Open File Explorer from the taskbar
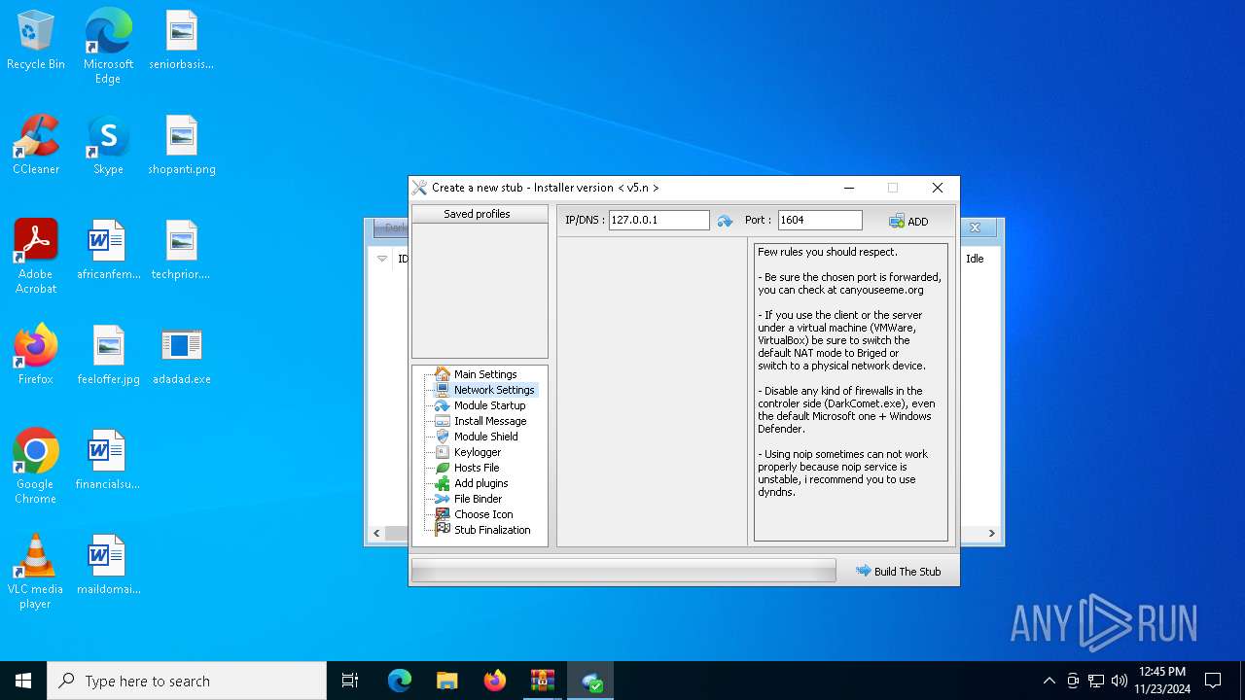 pyautogui.click(x=446, y=681)
